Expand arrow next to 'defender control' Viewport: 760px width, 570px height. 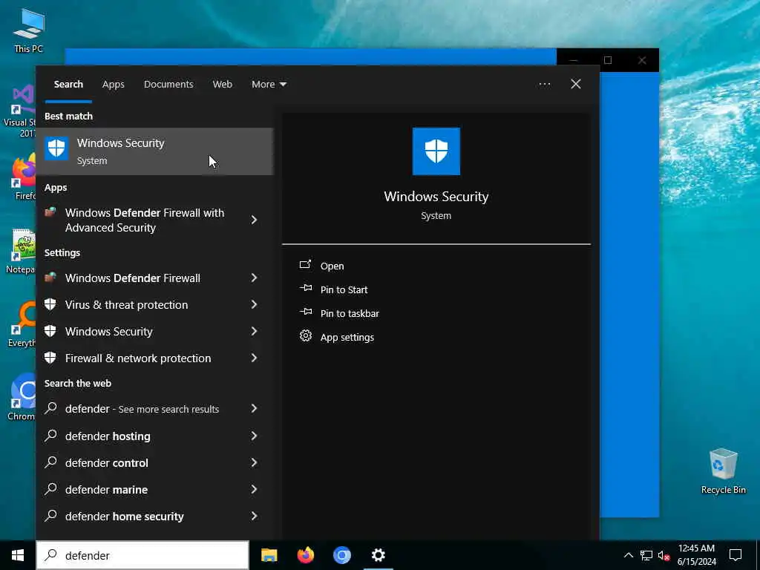254,462
